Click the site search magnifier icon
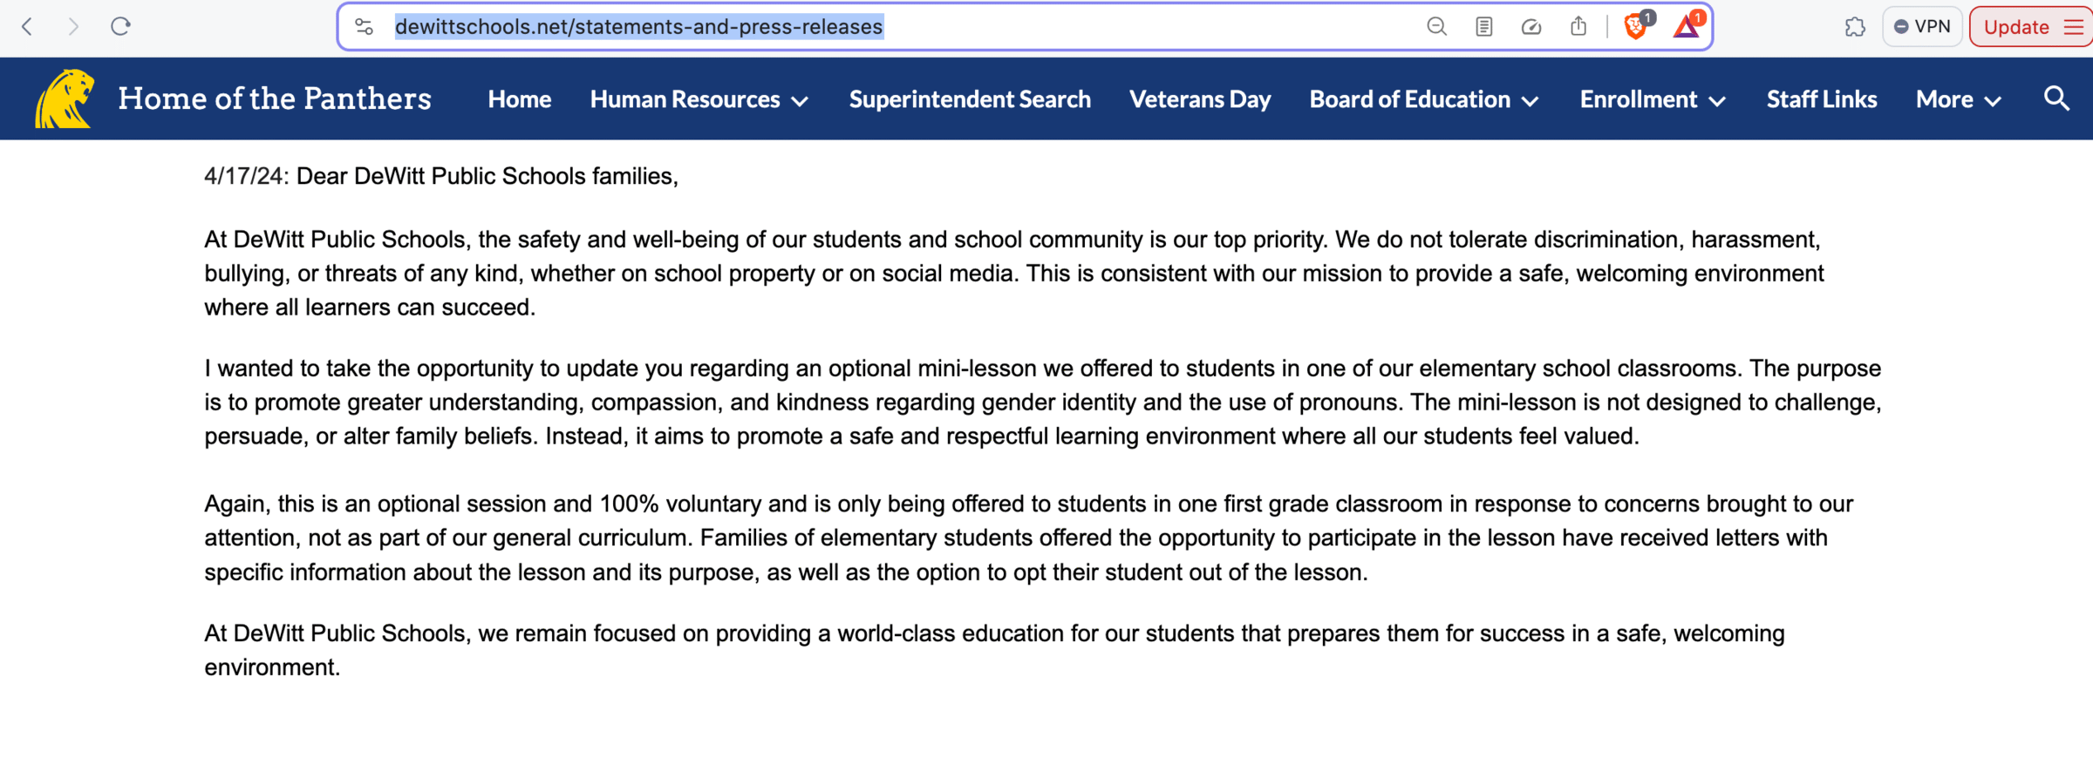This screenshot has width=2093, height=779. (2056, 98)
